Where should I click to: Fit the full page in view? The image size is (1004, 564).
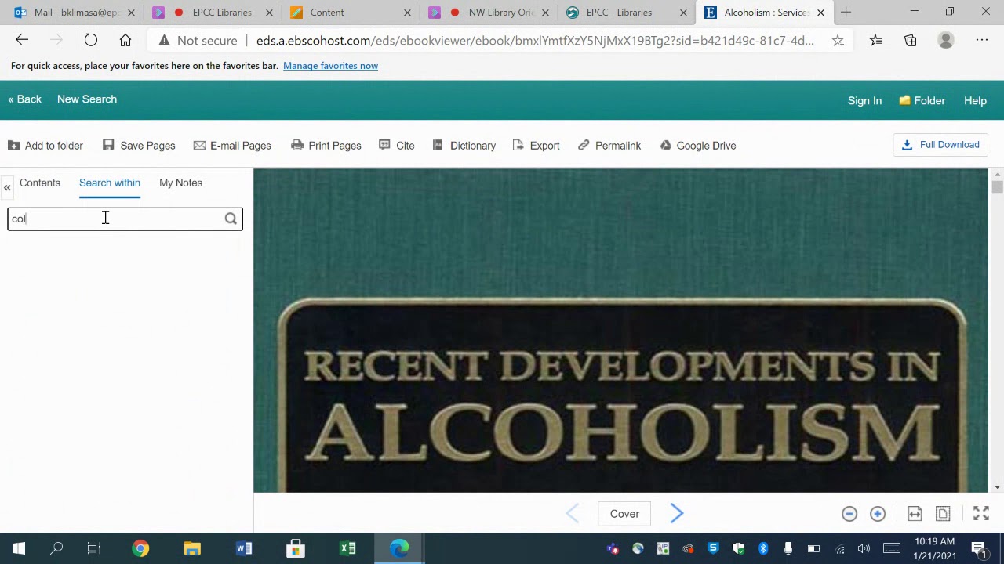click(x=943, y=514)
